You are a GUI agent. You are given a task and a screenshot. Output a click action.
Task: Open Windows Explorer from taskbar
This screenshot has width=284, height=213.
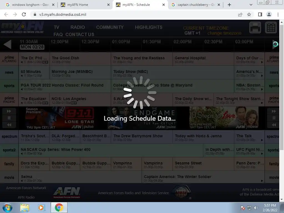pyautogui.click(x=25, y=208)
